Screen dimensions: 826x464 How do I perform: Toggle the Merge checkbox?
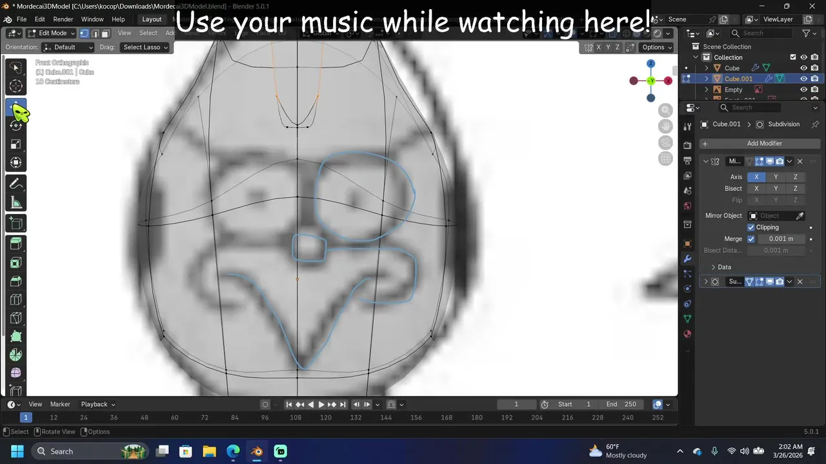(751, 239)
